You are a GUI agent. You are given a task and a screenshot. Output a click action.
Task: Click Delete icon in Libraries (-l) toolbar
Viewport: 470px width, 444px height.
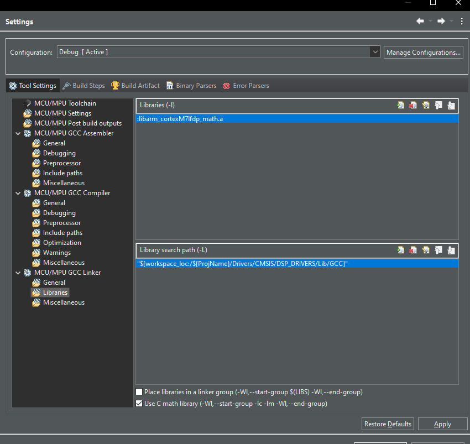(x=413, y=105)
